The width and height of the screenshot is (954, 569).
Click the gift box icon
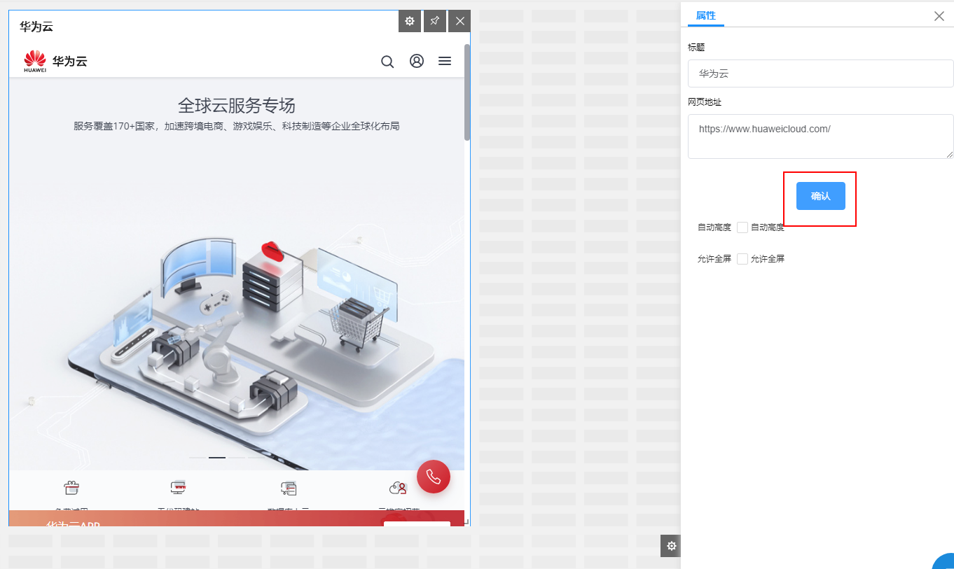coord(71,488)
